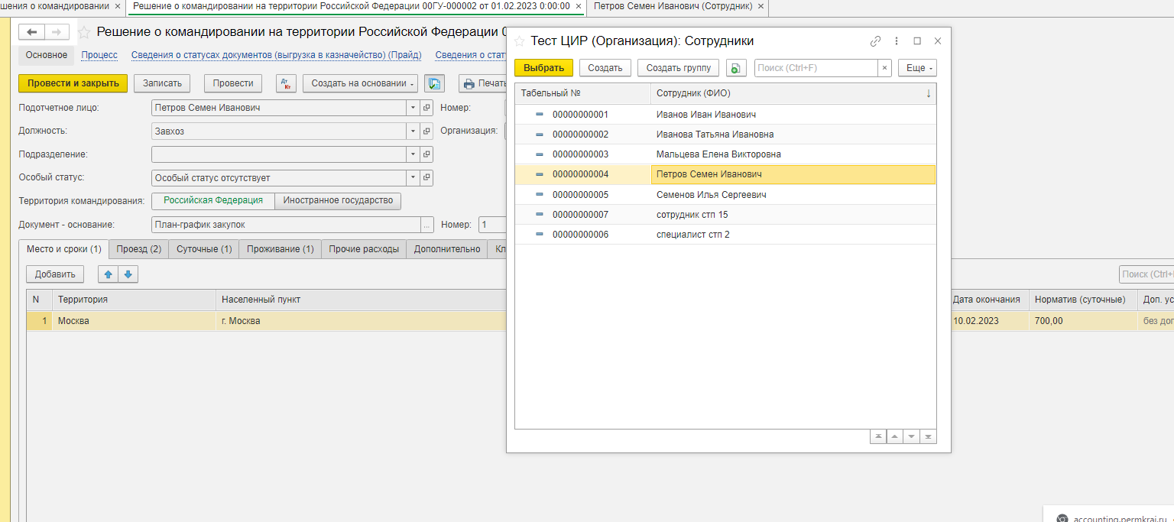Click the Создать группу button
The width and height of the screenshot is (1174, 522).
click(679, 68)
